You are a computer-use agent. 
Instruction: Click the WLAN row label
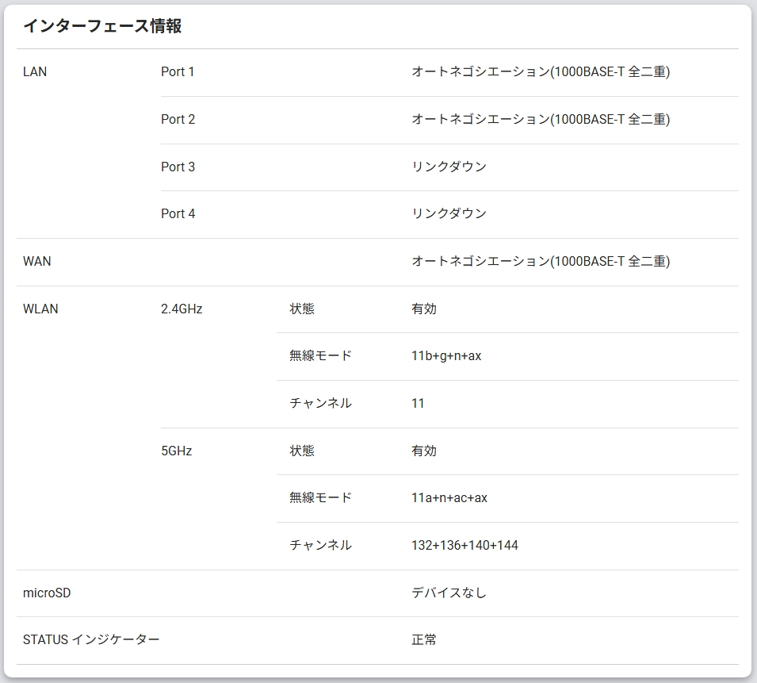pos(39,309)
